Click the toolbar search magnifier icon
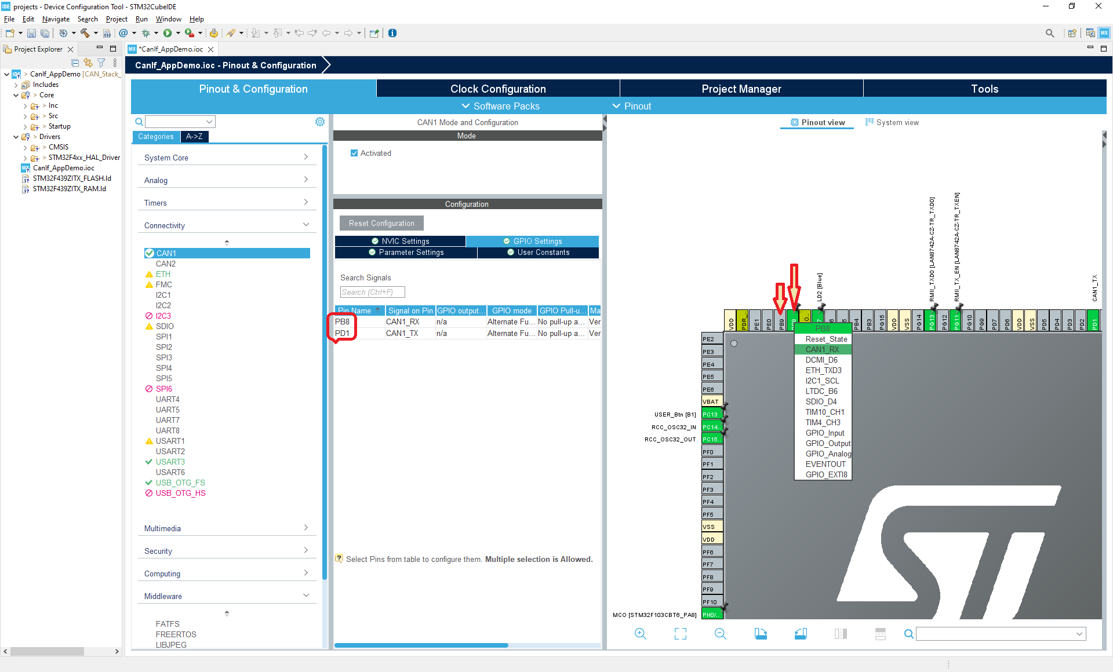 pyautogui.click(x=1050, y=33)
